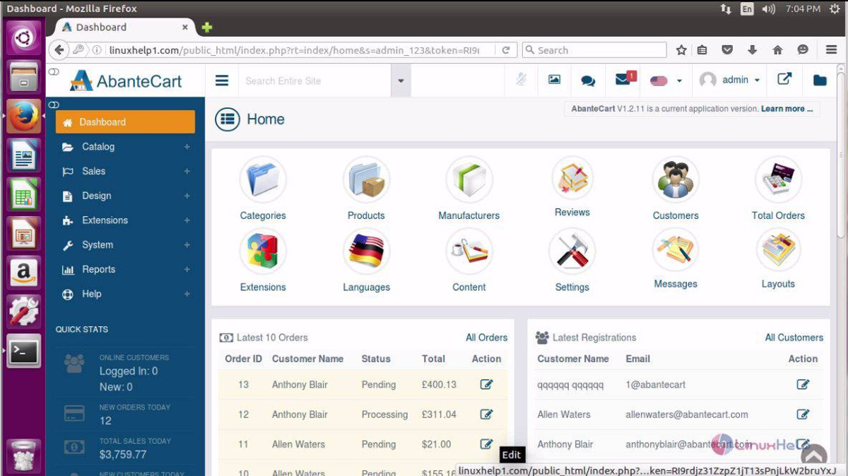Expand the System sidebar menu
The image size is (848, 476).
(x=126, y=245)
